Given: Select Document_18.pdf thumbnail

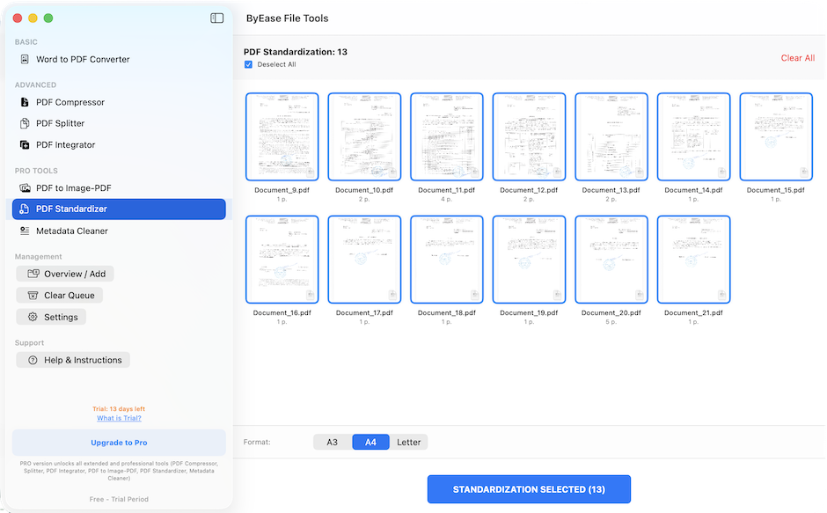Looking at the screenshot, I should [447, 259].
